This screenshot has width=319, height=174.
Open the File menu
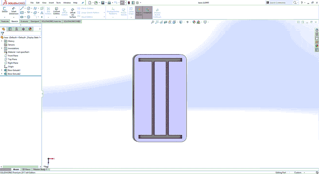click(32, 3)
